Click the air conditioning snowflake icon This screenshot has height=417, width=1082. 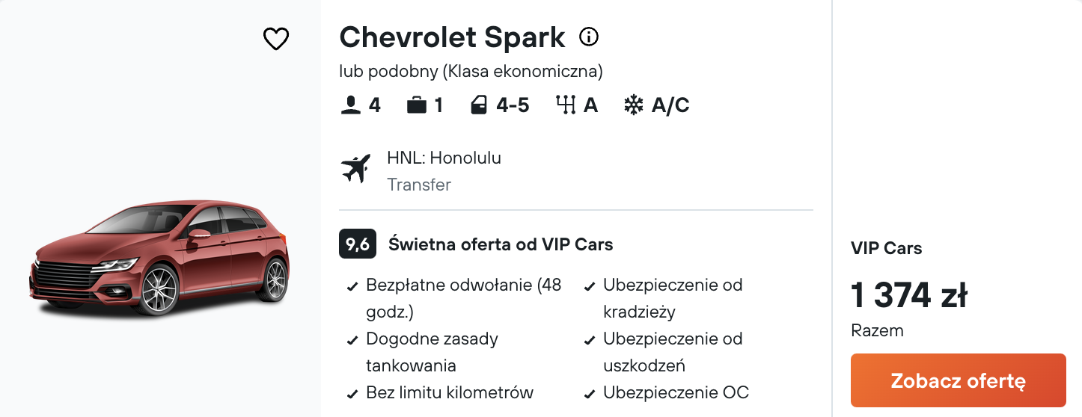[x=634, y=106]
